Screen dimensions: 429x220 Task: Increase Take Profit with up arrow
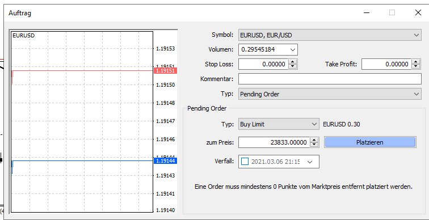click(416, 62)
